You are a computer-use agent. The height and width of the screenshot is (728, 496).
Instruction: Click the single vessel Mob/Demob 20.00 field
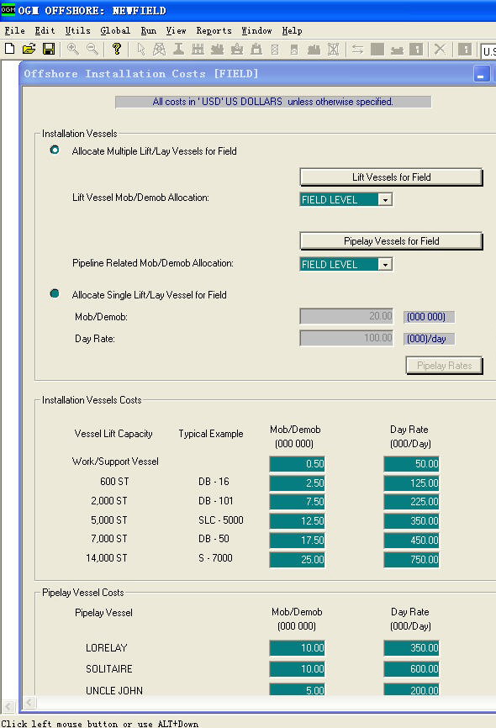[346, 316]
